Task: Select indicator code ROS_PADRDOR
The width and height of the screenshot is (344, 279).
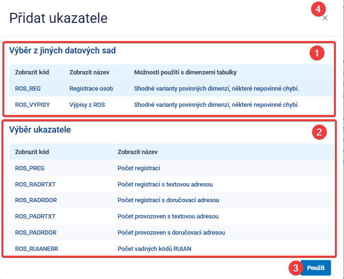Action: click(36, 232)
